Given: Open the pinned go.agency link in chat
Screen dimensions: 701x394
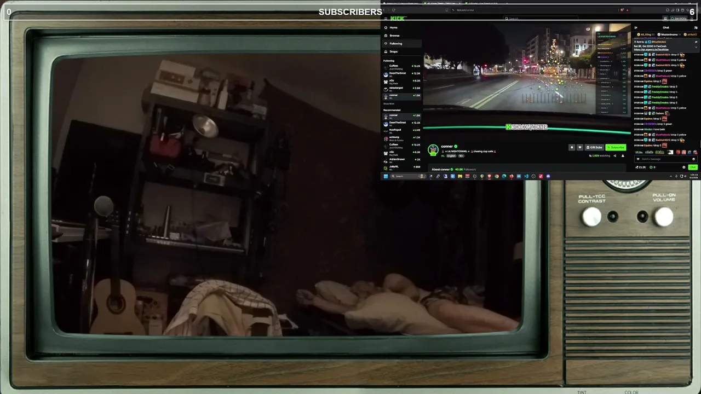Looking at the screenshot, I should click(x=651, y=50).
